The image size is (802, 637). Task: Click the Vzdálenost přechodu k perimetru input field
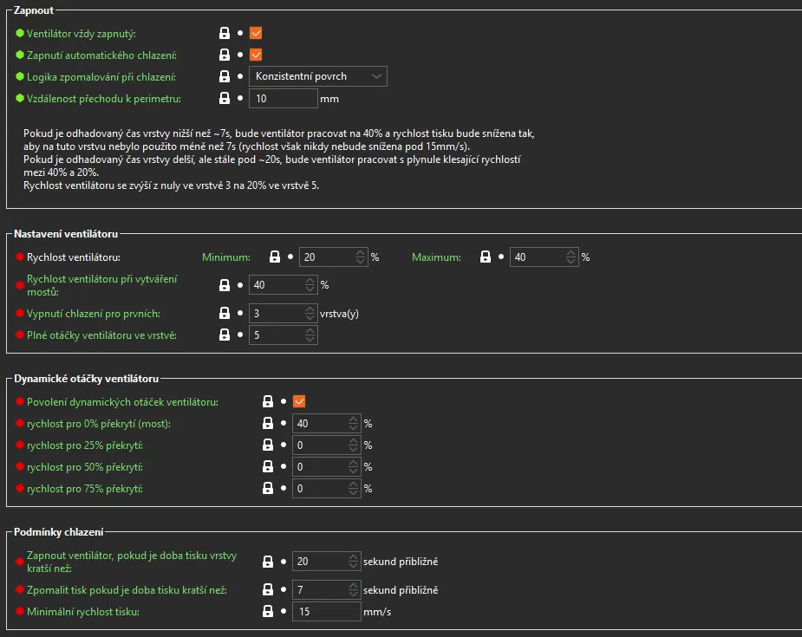283,99
